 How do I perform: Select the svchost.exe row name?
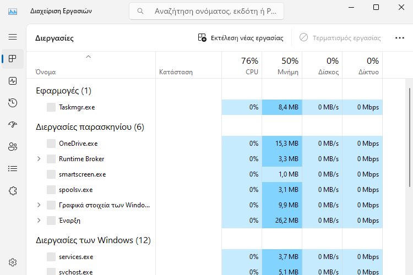[76, 272]
